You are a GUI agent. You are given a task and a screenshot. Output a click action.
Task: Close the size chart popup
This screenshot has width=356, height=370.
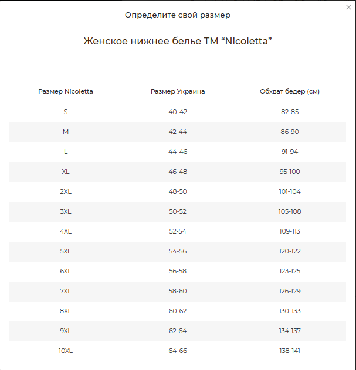coord(348,7)
